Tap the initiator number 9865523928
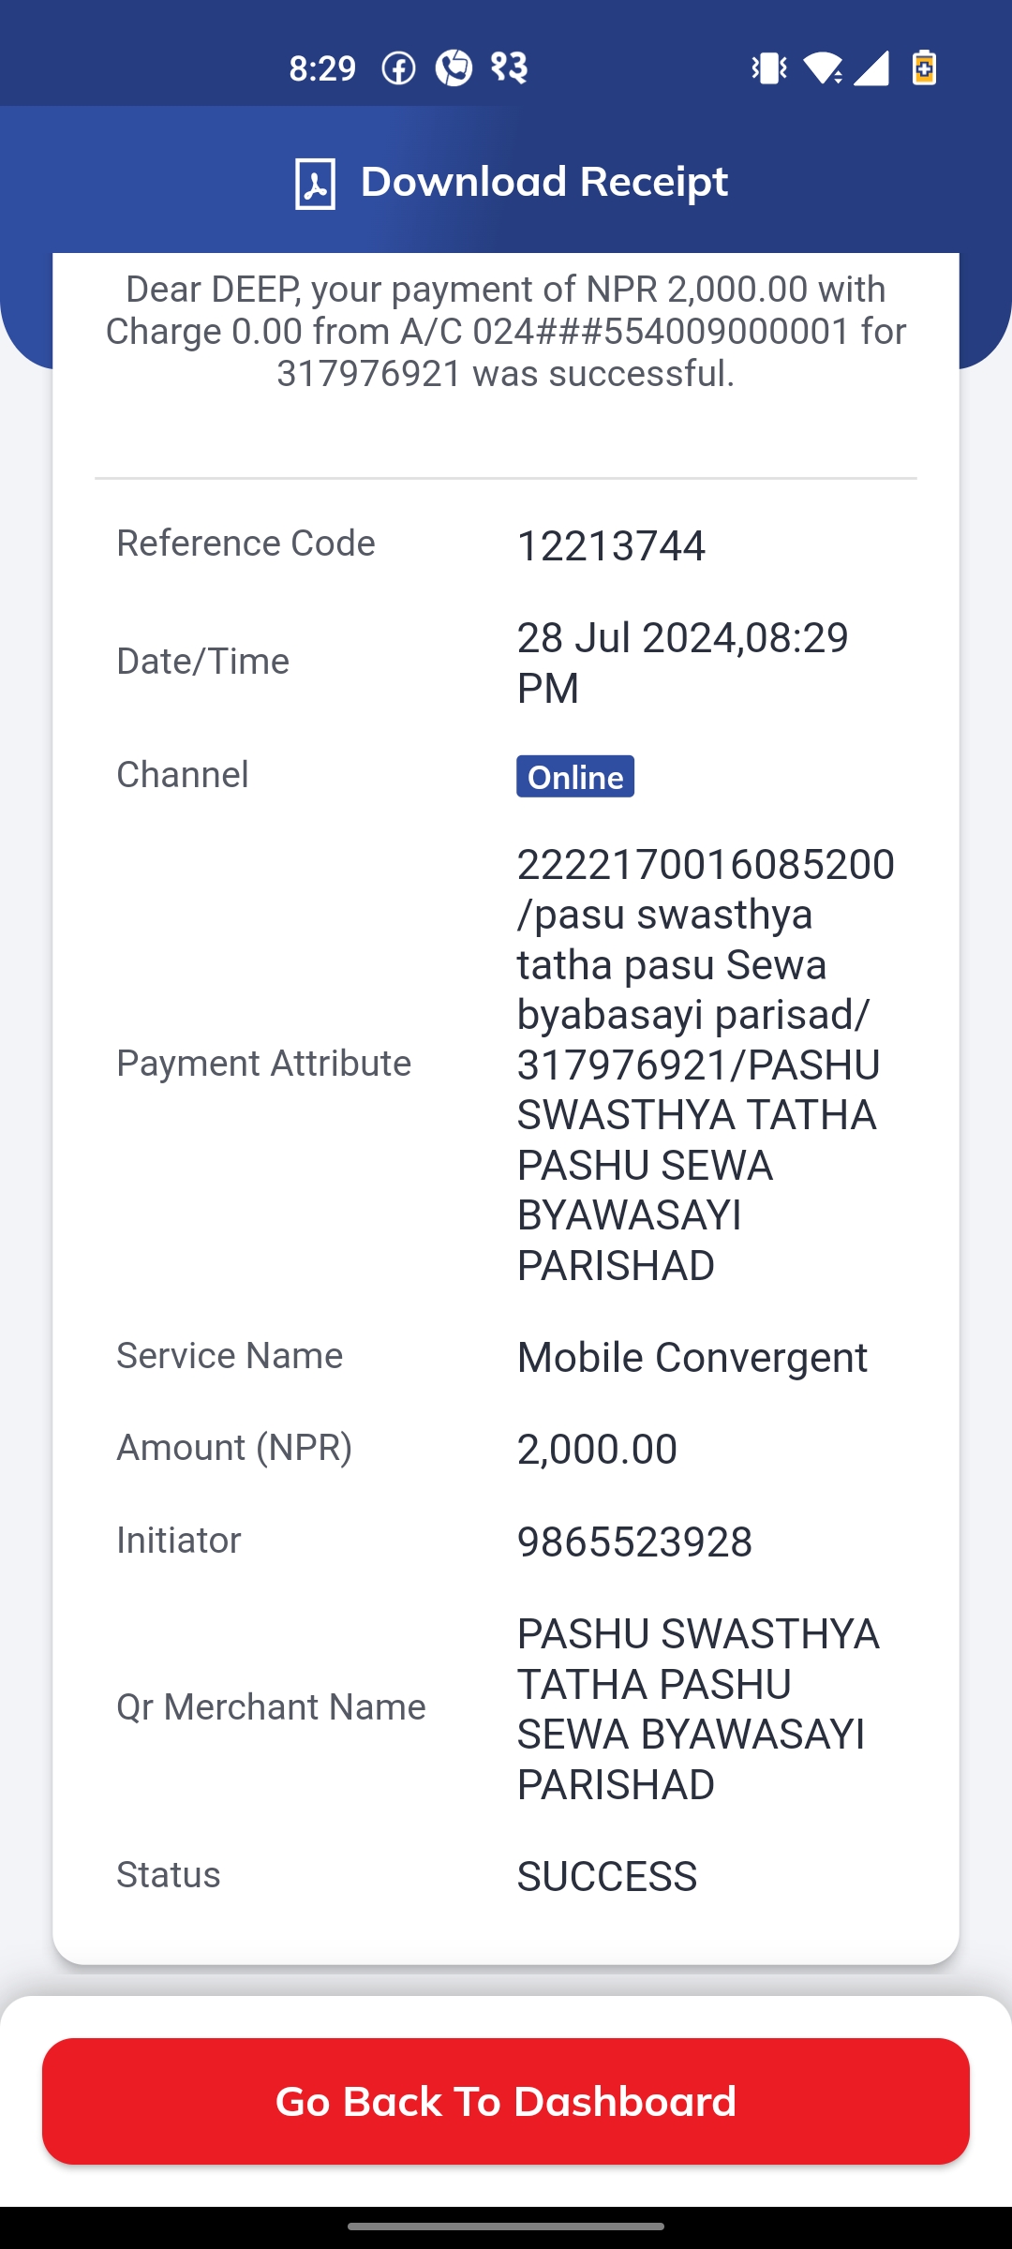 tap(634, 1542)
